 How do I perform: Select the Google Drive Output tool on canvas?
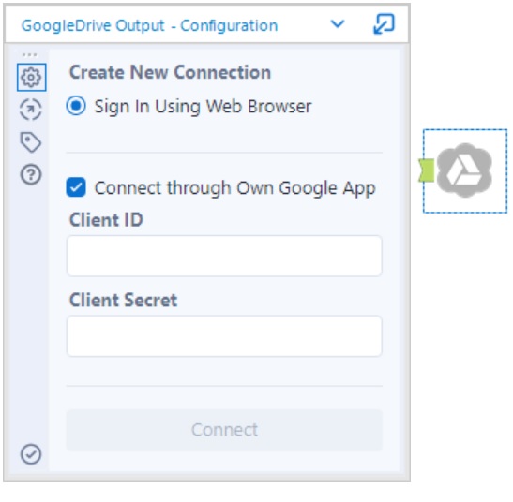pos(464,170)
